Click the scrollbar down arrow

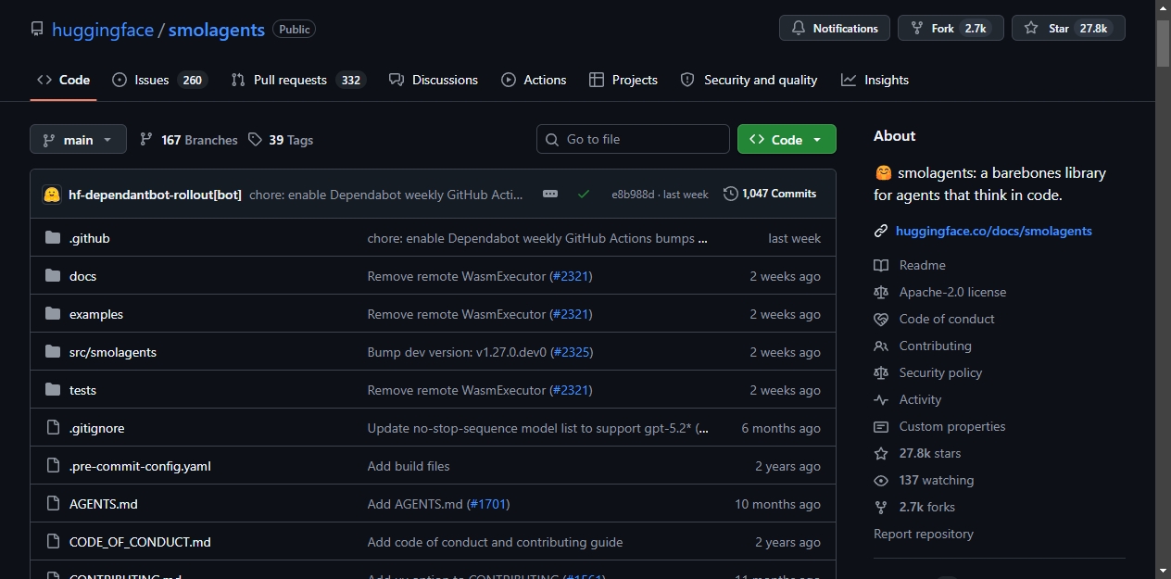click(1163, 571)
